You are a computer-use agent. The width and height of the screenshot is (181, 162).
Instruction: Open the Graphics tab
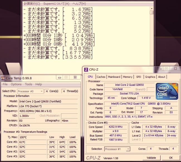click(x=150, y=77)
